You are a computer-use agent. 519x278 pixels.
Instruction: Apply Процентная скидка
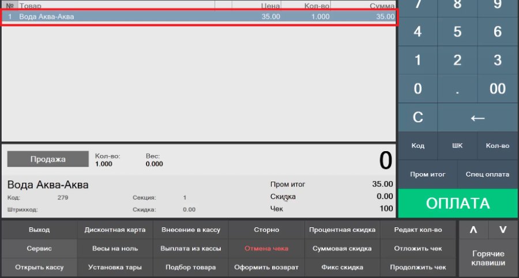[342, 230]
